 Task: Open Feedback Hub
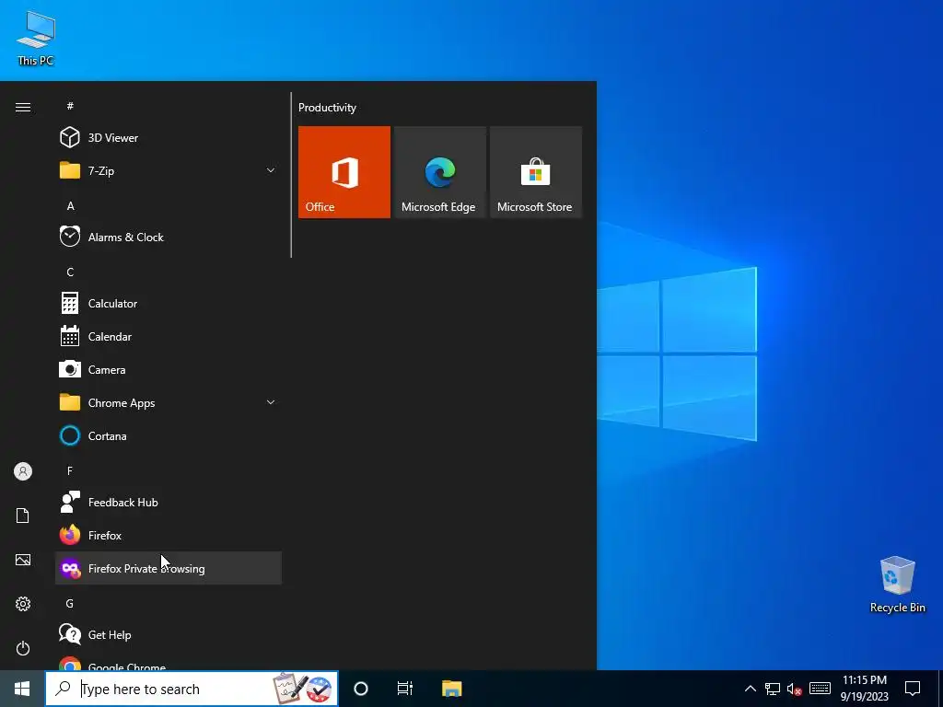pos(169,502)
